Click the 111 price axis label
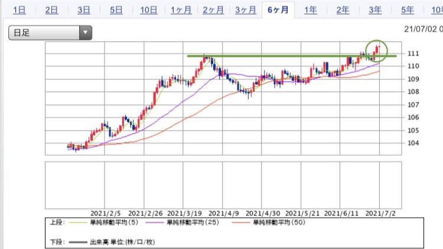Screen dimensions: 443x249 pyautogui.click(x=413, y=54)
